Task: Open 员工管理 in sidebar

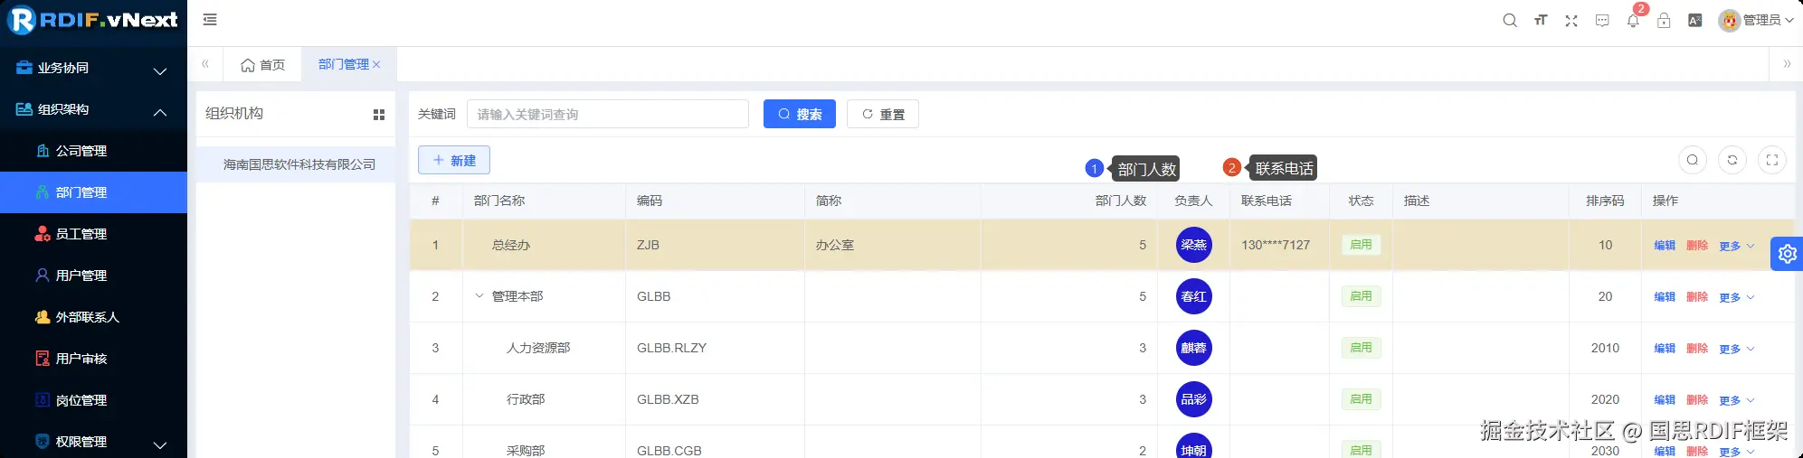Action: (x=93, y=234)
